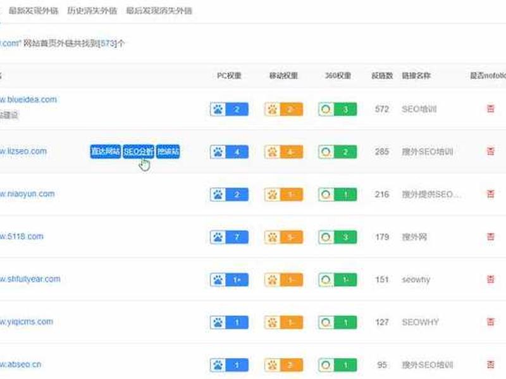The height and width of the screenshot is (379, 506).
Task: Click 360 weight badge in shfullyear.com row
Action: pyautogui.click(x=337, y=280)
